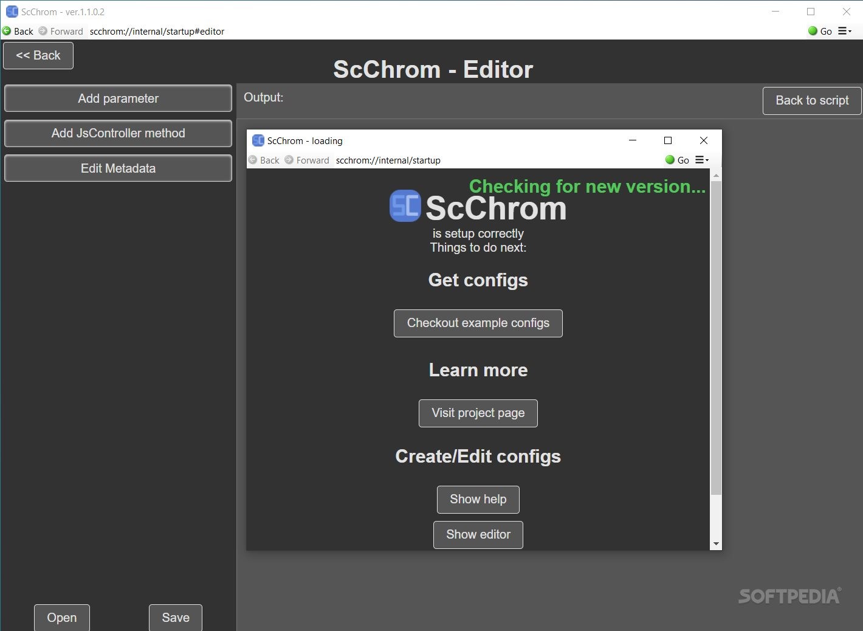
Task: Click Add JsController method button
Action: pyautogui.click(x=118, y=133)
